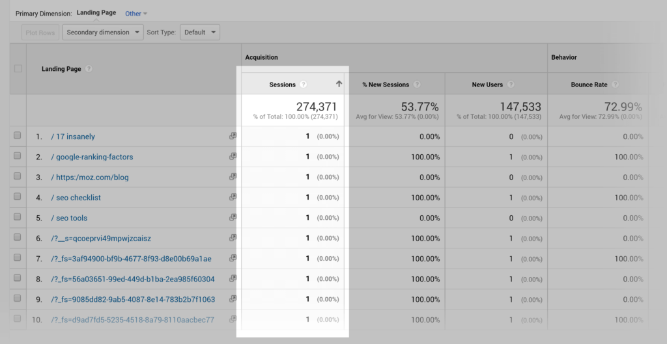Open the '/ seo checklist' link
The height and width of the screenshot is (344, 667).
[76, 198]
